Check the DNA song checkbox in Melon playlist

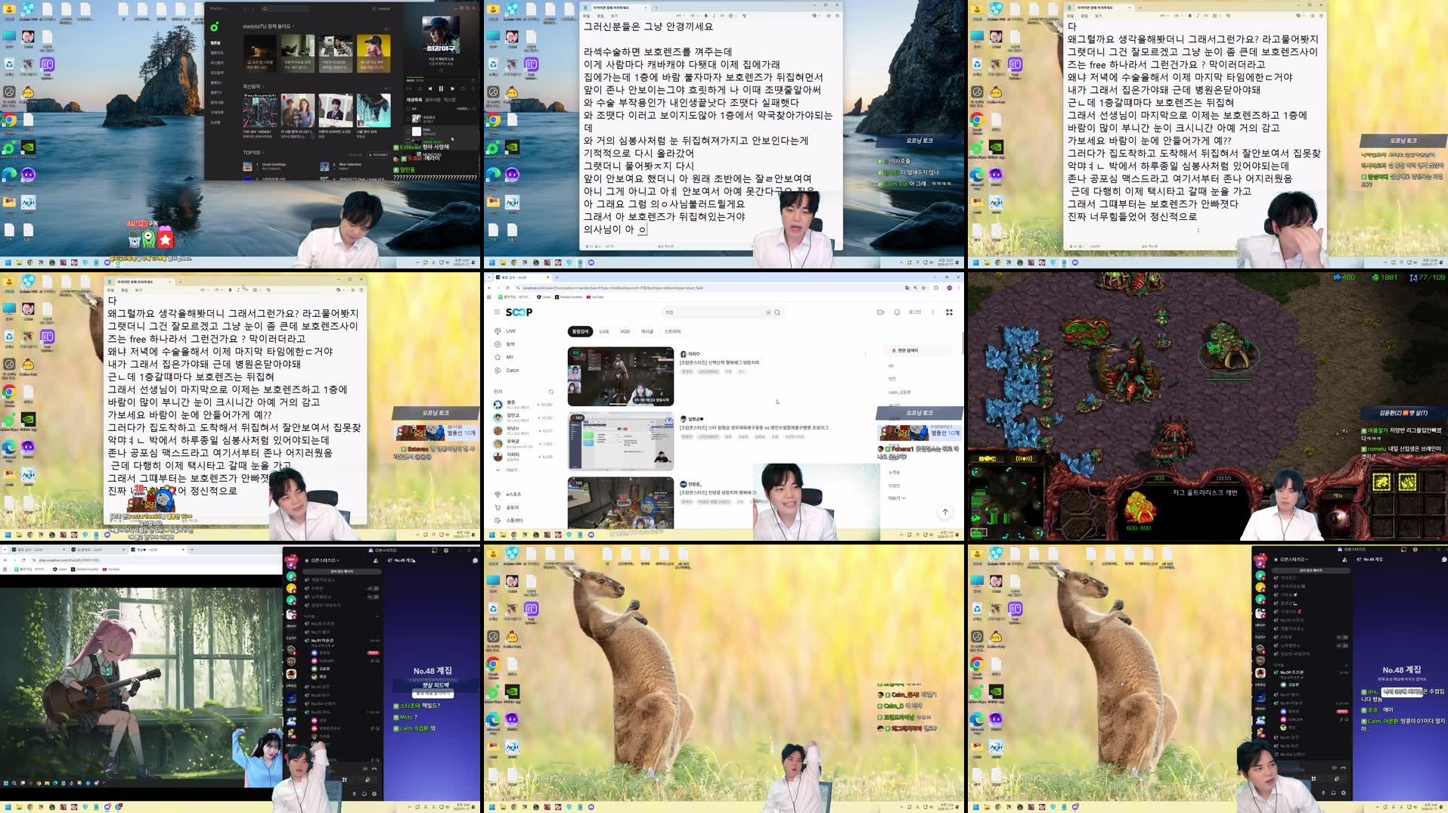[x=409, y=131]
